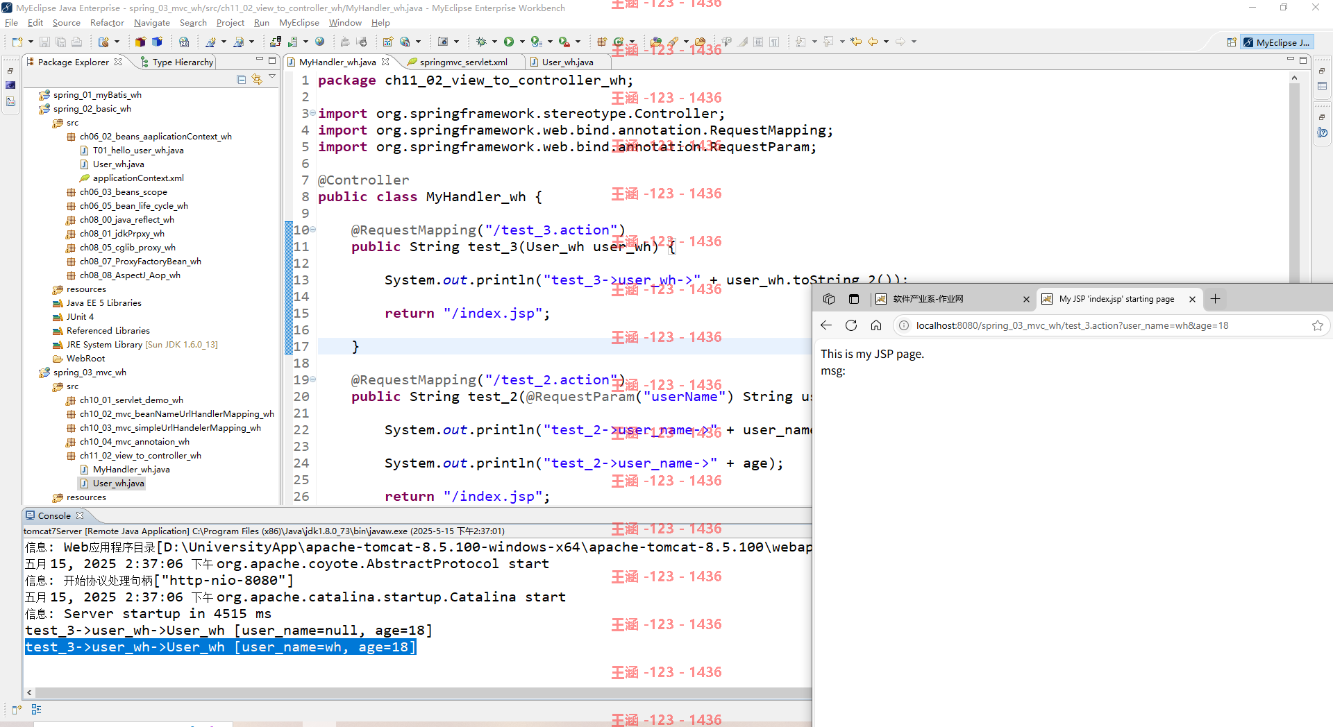The image size is (1333, 727).
Task: Click the Previous Annotation icon
Action: (x=828, y=42)
